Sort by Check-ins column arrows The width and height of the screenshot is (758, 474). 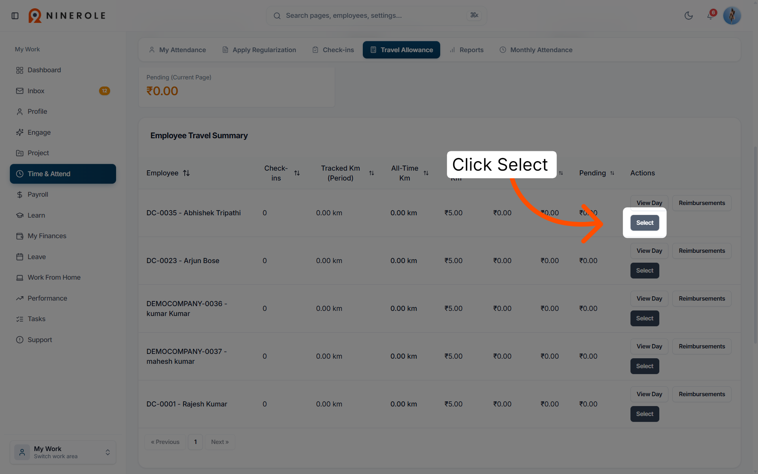click(297, 173)
